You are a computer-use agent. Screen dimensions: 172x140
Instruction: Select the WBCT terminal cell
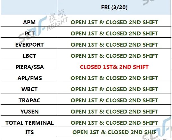[x=29, y=88]
